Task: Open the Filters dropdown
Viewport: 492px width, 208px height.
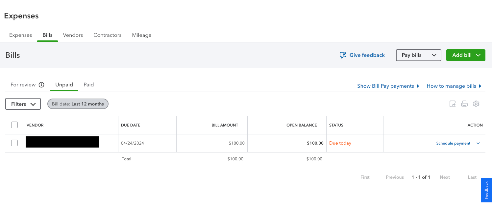Action: pos(23,104)
